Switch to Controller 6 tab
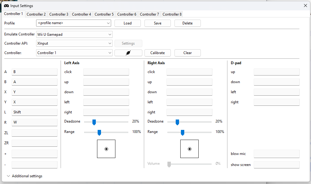 point(127,14)
